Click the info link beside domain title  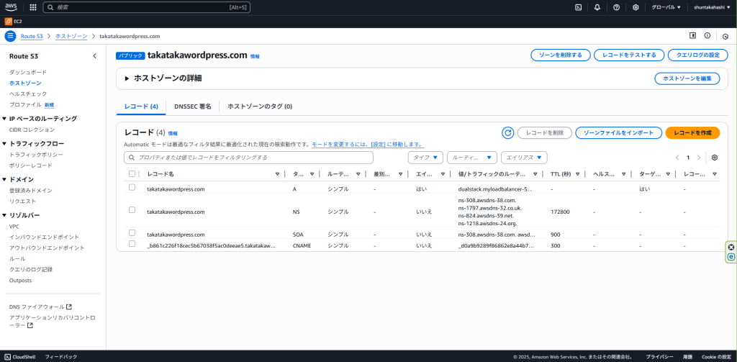[254, 56]
